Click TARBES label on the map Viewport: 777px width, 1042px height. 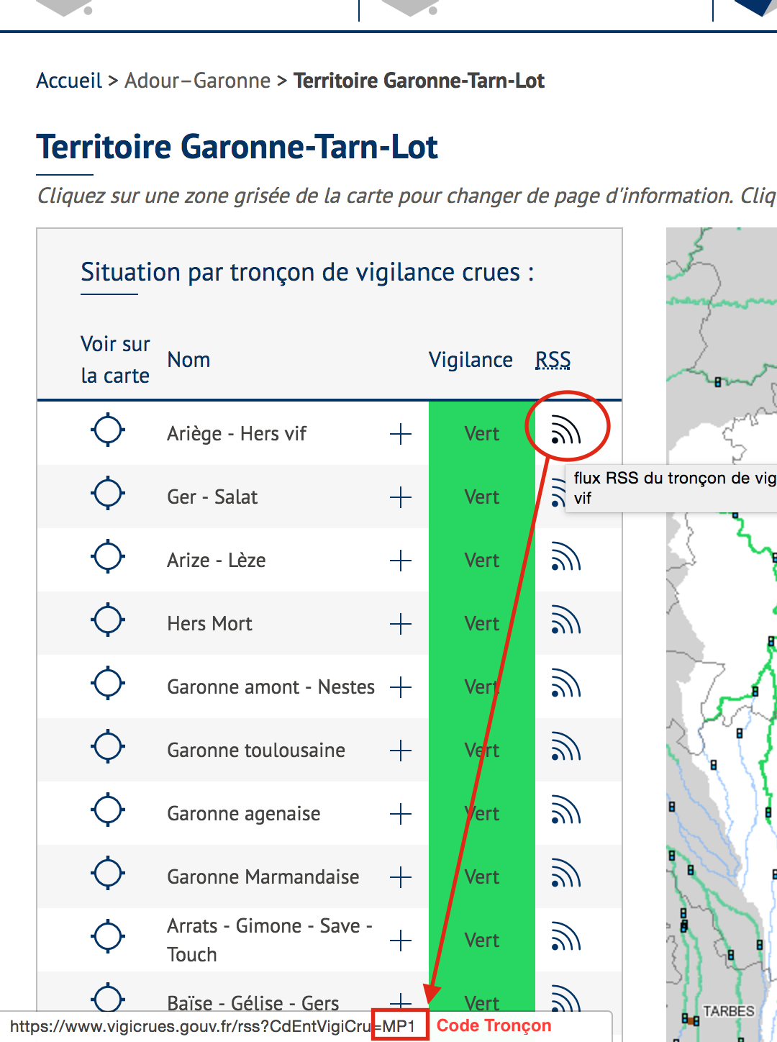(728, 1011)
